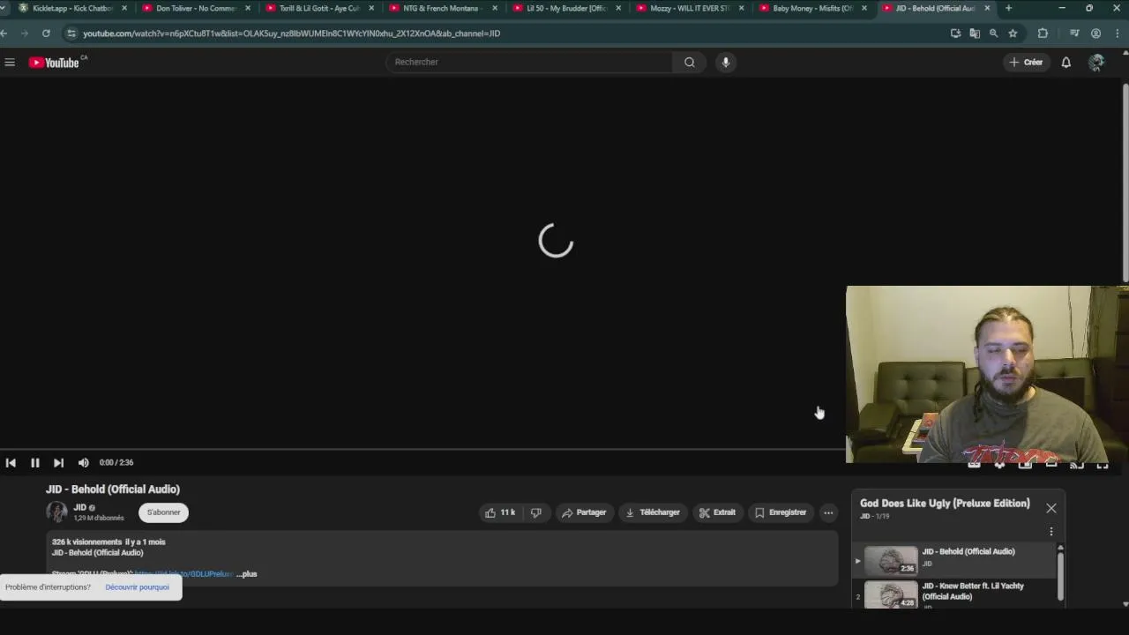Close the playlist panel
This screenshot has width=1129, height=635.
click(x=1050, y=508)
